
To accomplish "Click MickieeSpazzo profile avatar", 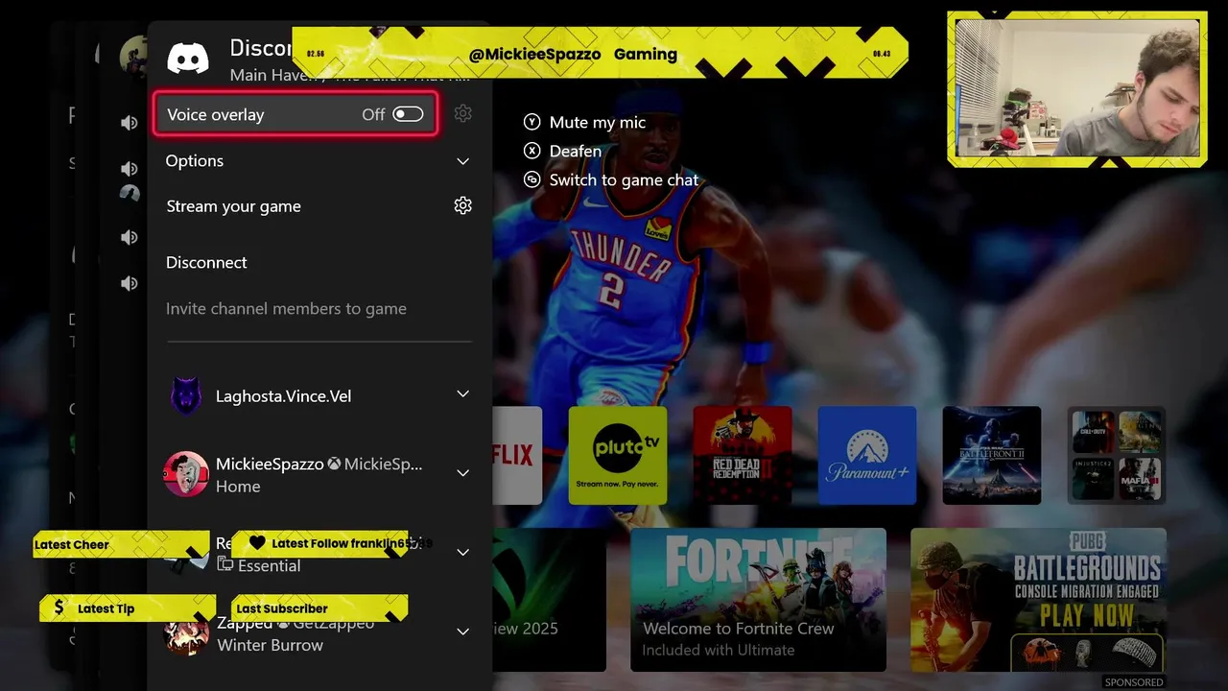I will pyautogui.click(x=186, y=474).
